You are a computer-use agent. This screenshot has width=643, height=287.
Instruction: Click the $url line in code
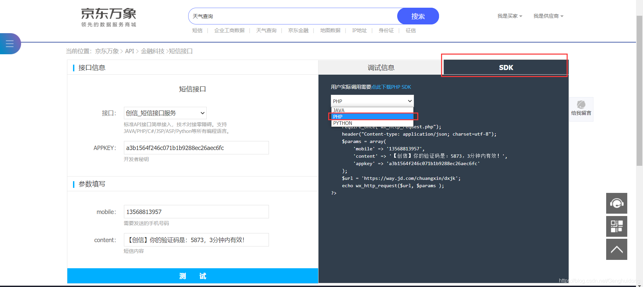pyautogui.click(x=401, y=178)
